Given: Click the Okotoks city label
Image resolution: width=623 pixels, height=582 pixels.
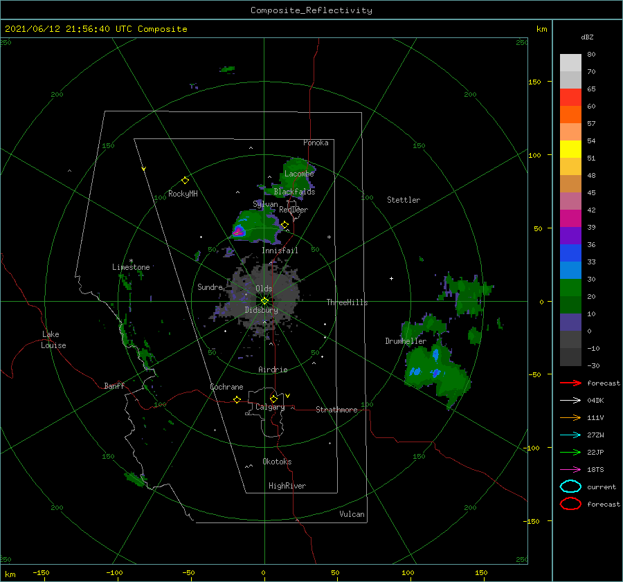Looking at the screenshot, I should (x=277, y=462).
